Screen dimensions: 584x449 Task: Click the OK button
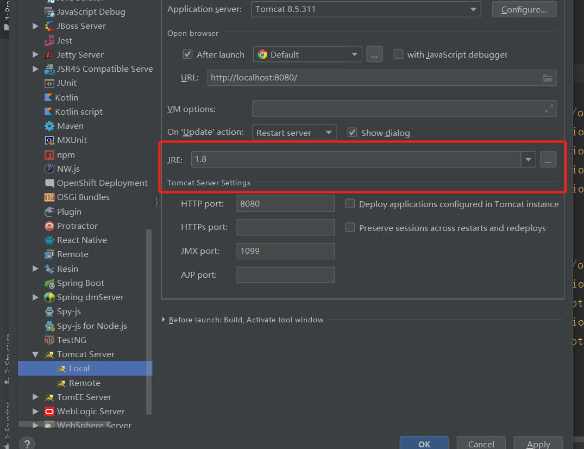pyautogui.click(x=424, y=444)
